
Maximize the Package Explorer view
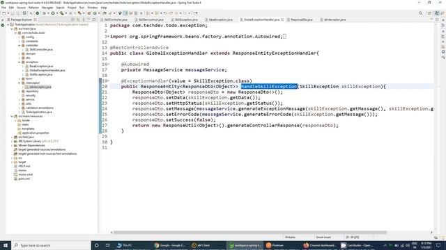pos(94,19)
